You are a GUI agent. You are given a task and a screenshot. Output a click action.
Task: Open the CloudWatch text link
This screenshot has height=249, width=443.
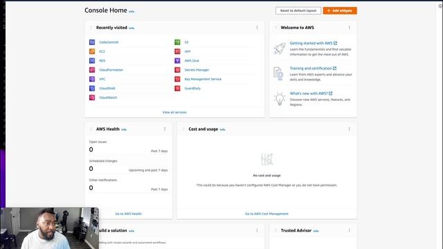108,98
